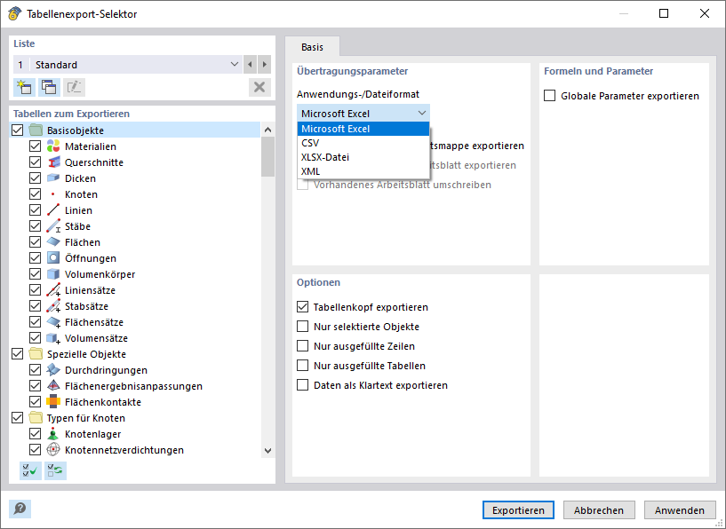This screenshot has width=726, height=529.
Task: Choose XML in the format list
Action: pos(310,171)
